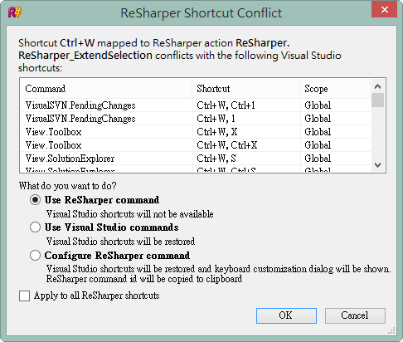Sort the list by the Shortcut column header
This screenshot has height=342, width=403.
(246, 89)
